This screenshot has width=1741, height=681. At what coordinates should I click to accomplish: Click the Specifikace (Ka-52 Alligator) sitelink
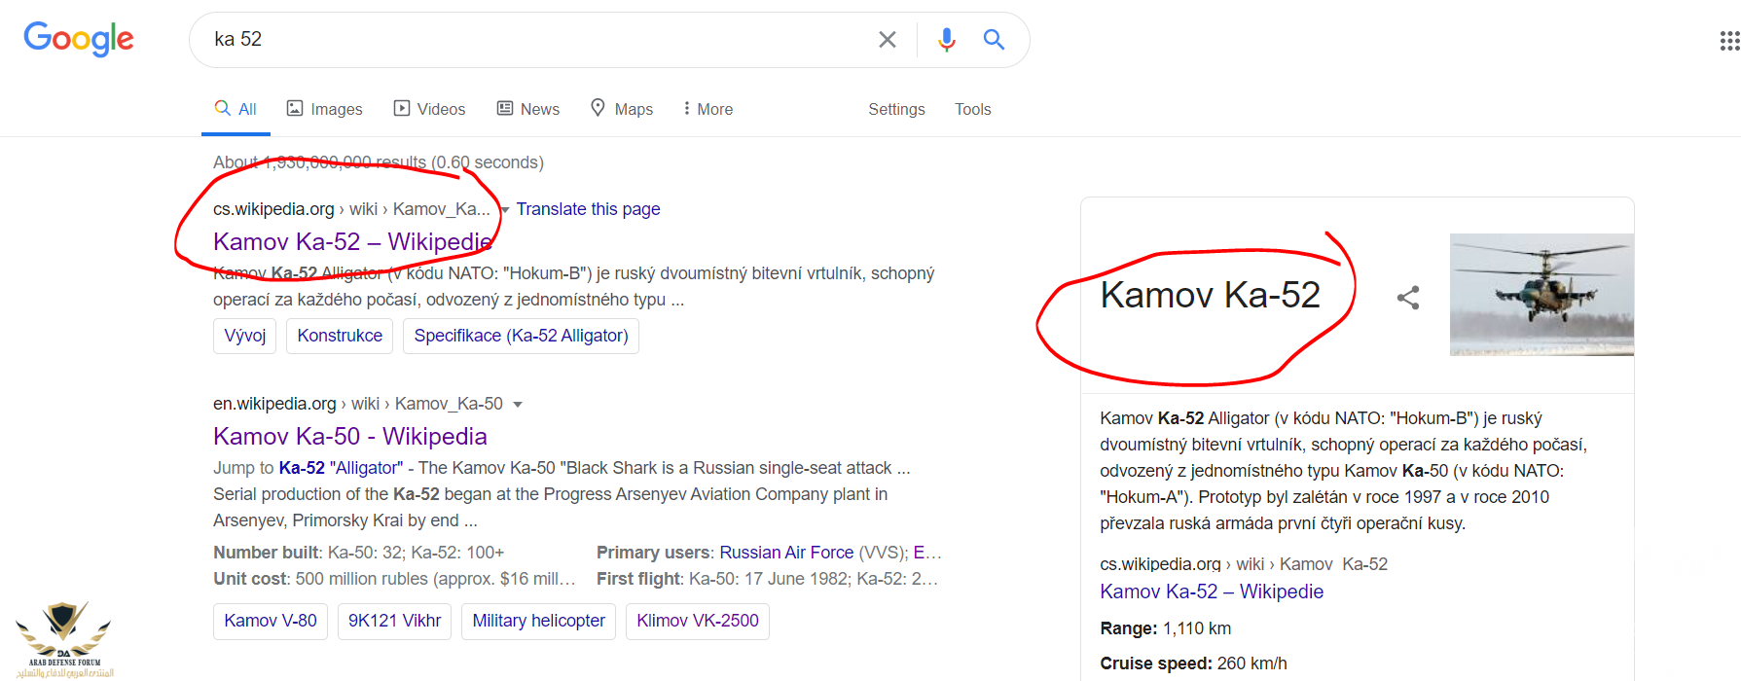click(521, 336)
